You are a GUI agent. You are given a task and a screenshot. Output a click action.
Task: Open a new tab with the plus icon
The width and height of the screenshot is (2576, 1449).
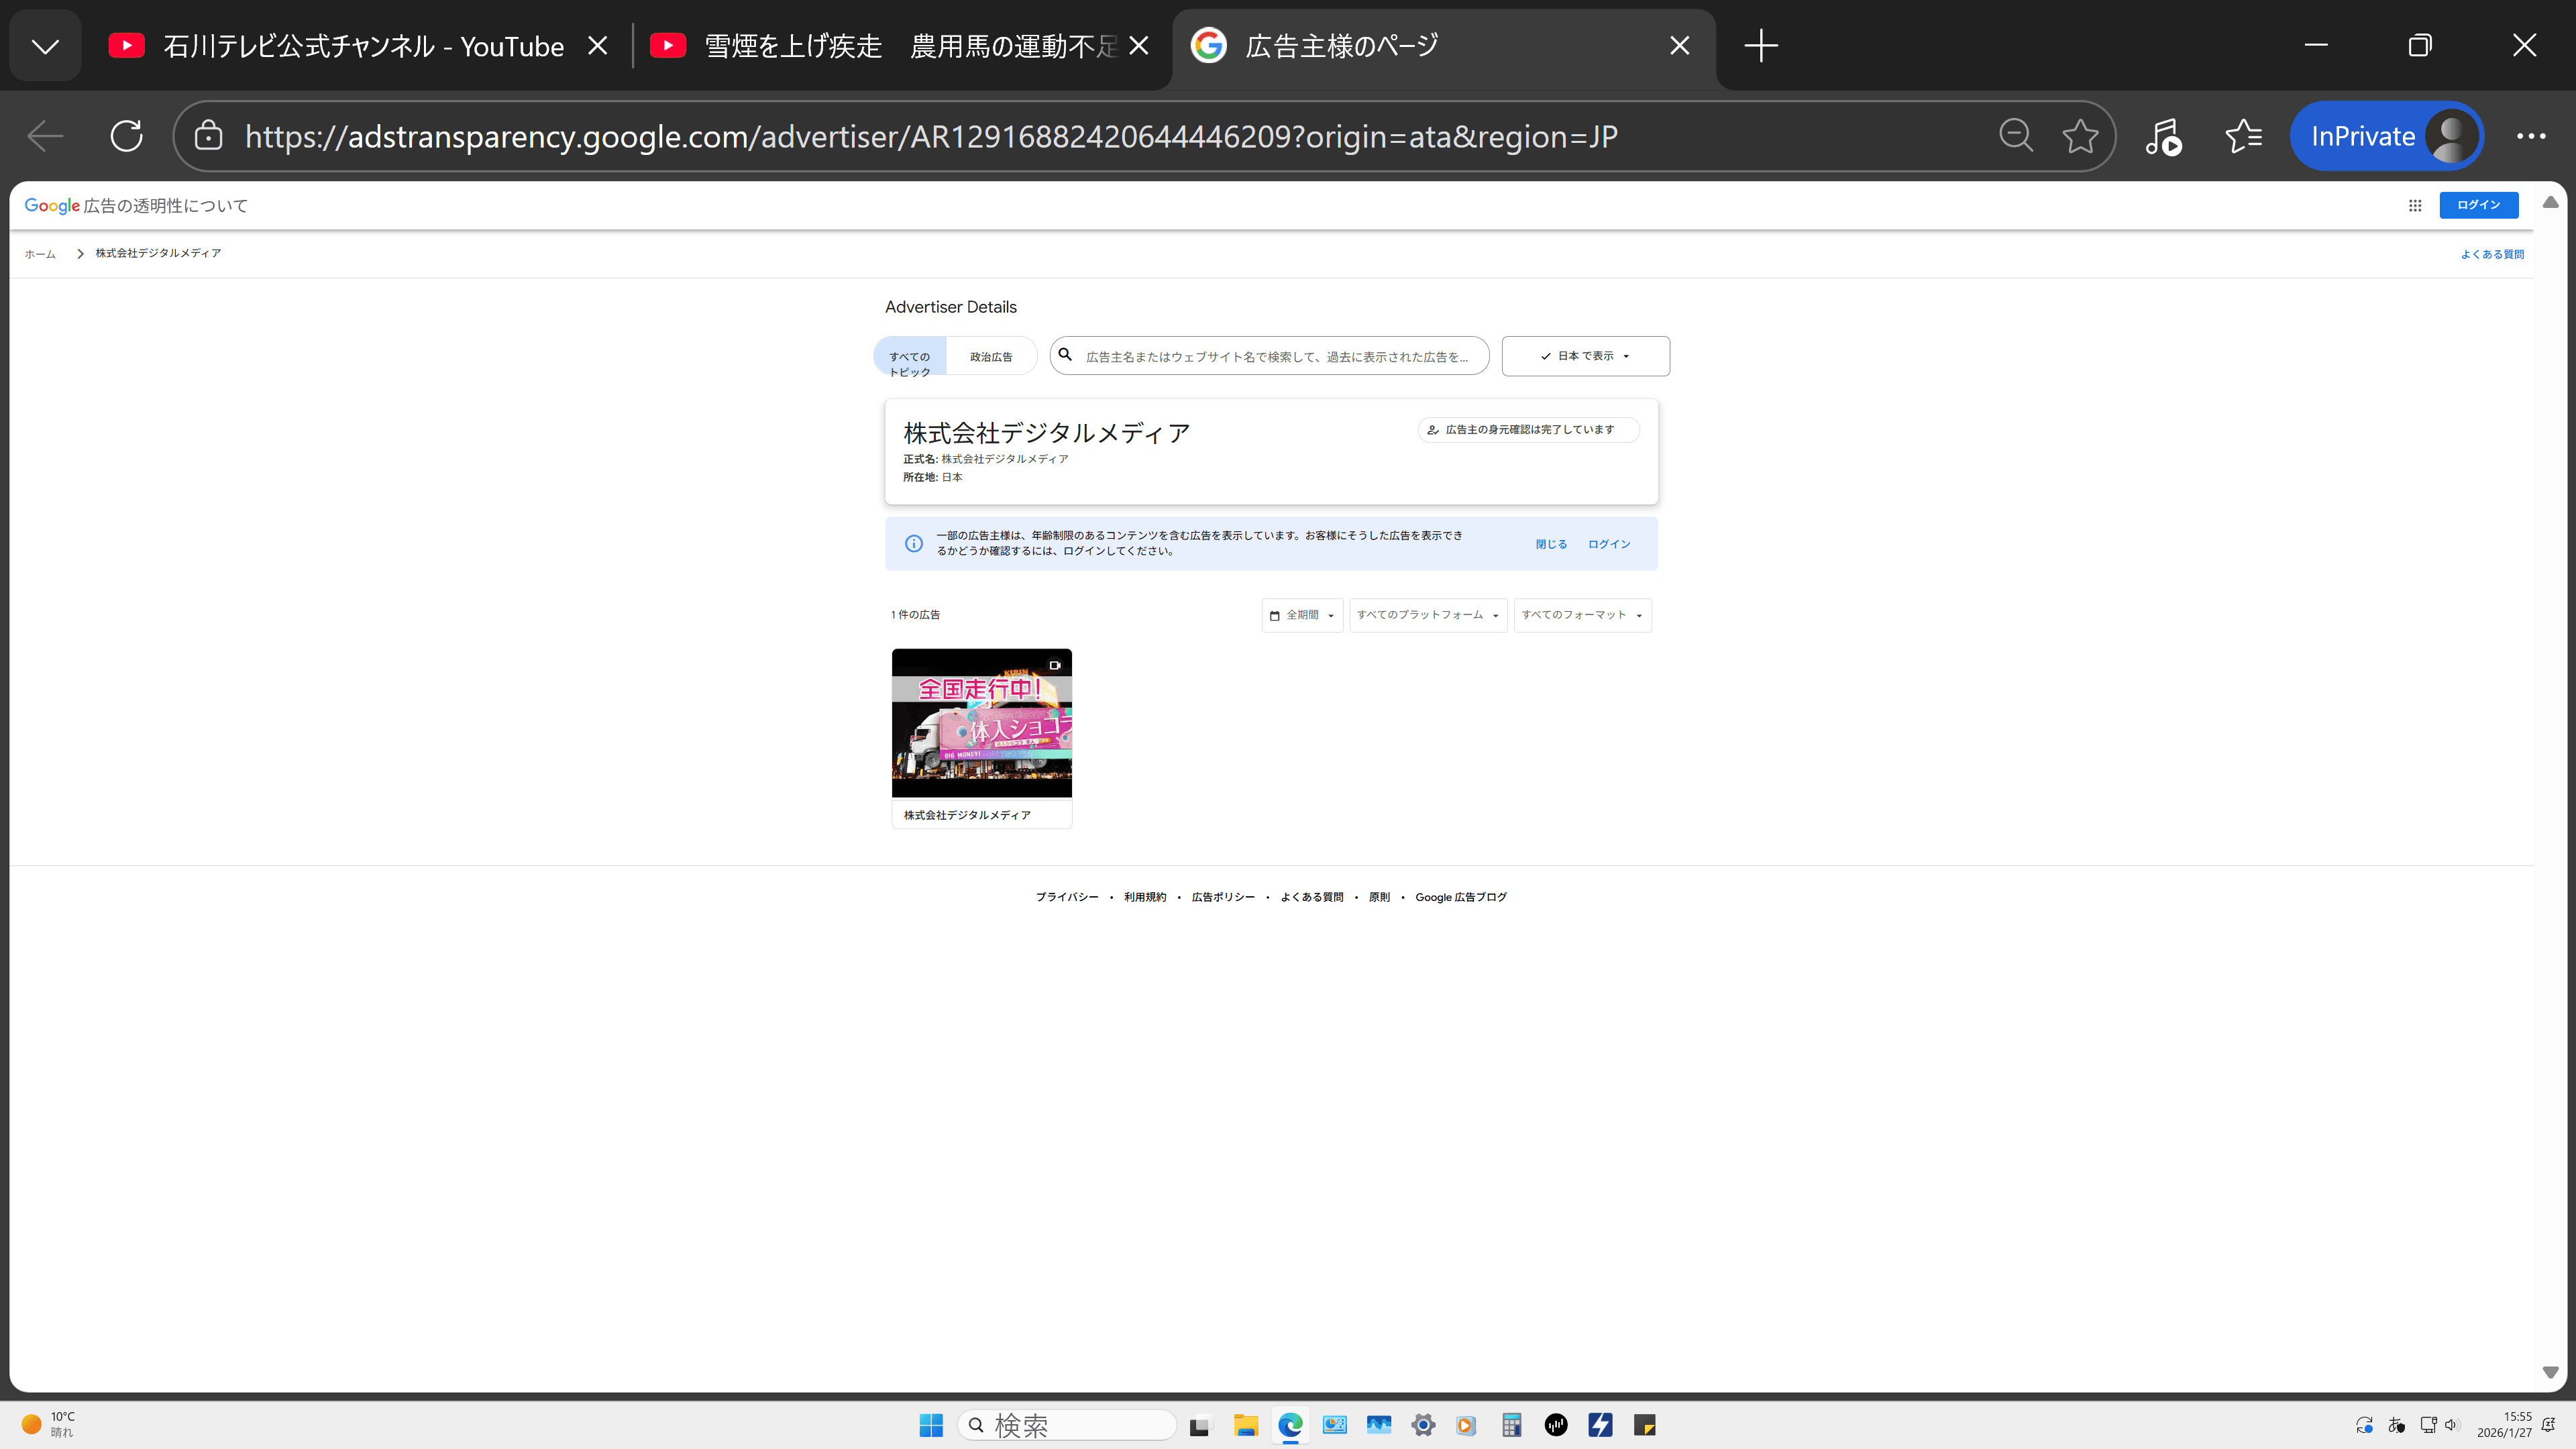tap(1761, 46)
